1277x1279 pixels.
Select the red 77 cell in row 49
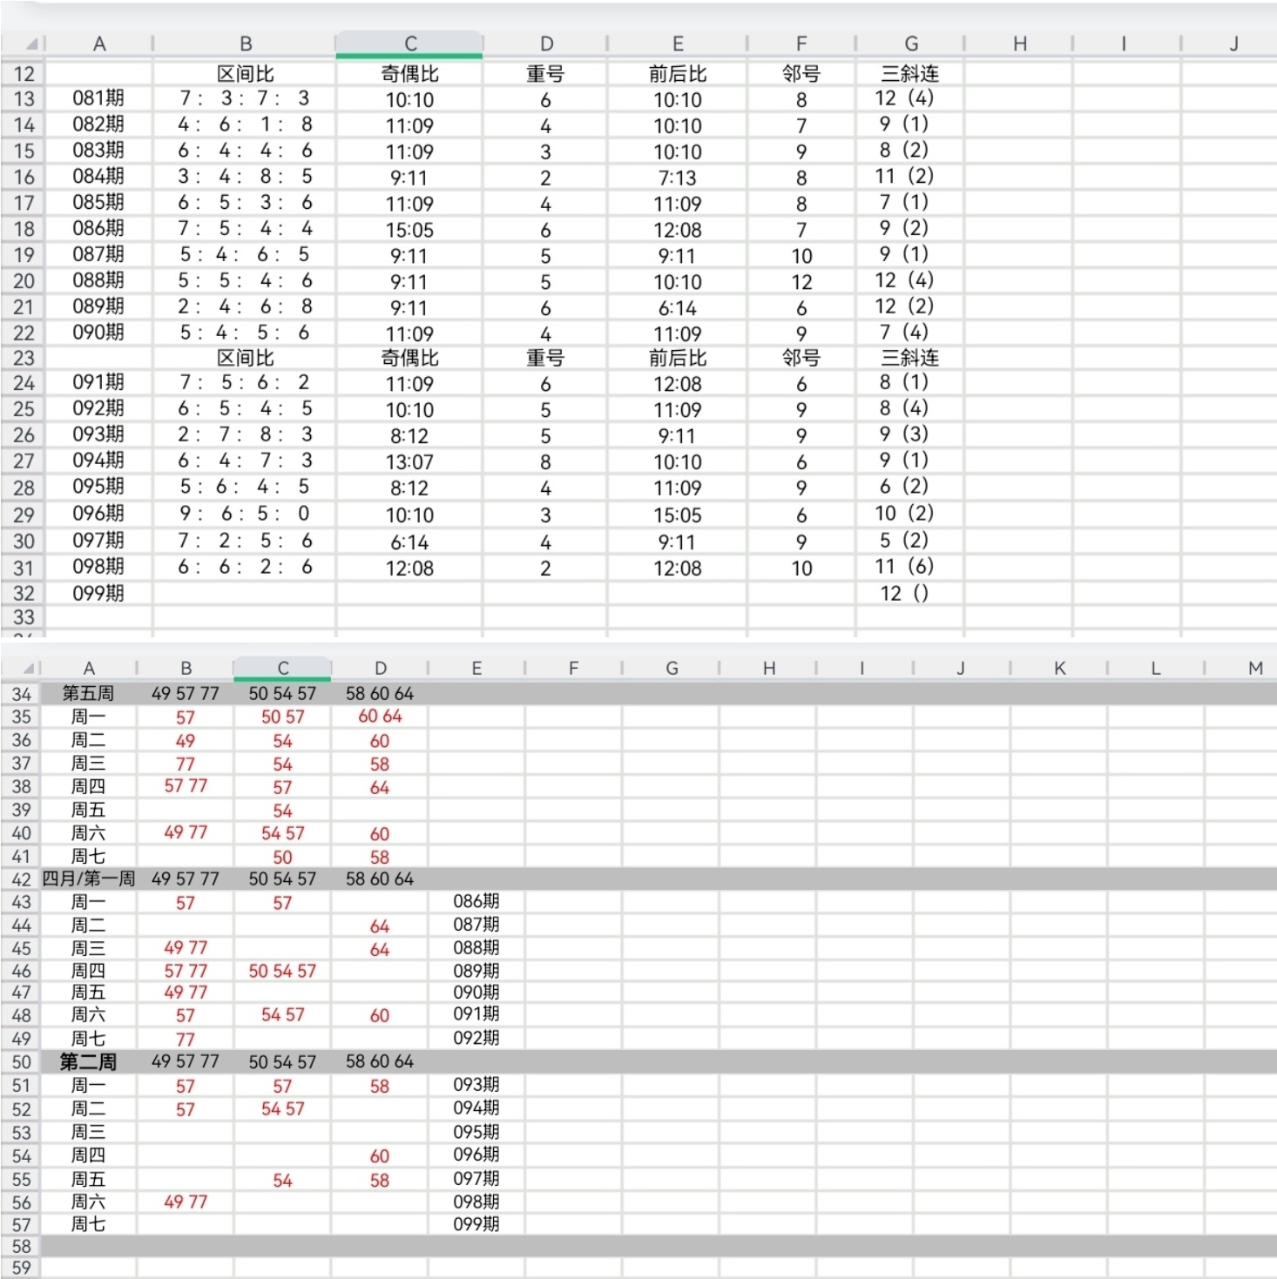[x=186, y=1040]
